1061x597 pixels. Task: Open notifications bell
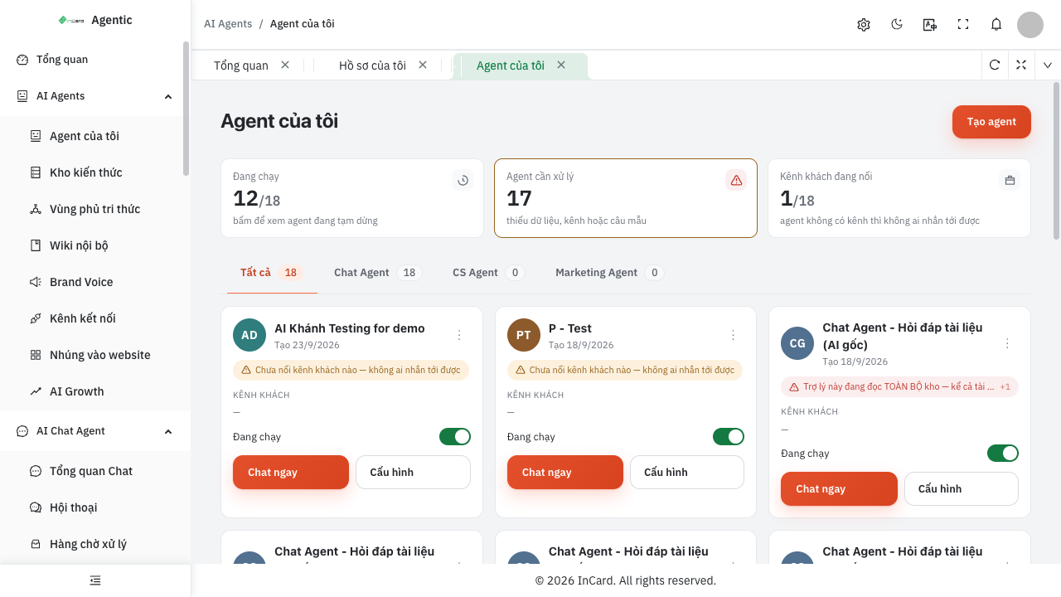pos(996,25)
